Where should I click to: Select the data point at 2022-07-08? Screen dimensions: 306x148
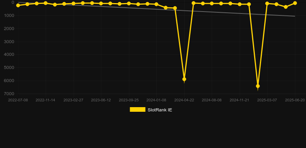tap(18, 5)
